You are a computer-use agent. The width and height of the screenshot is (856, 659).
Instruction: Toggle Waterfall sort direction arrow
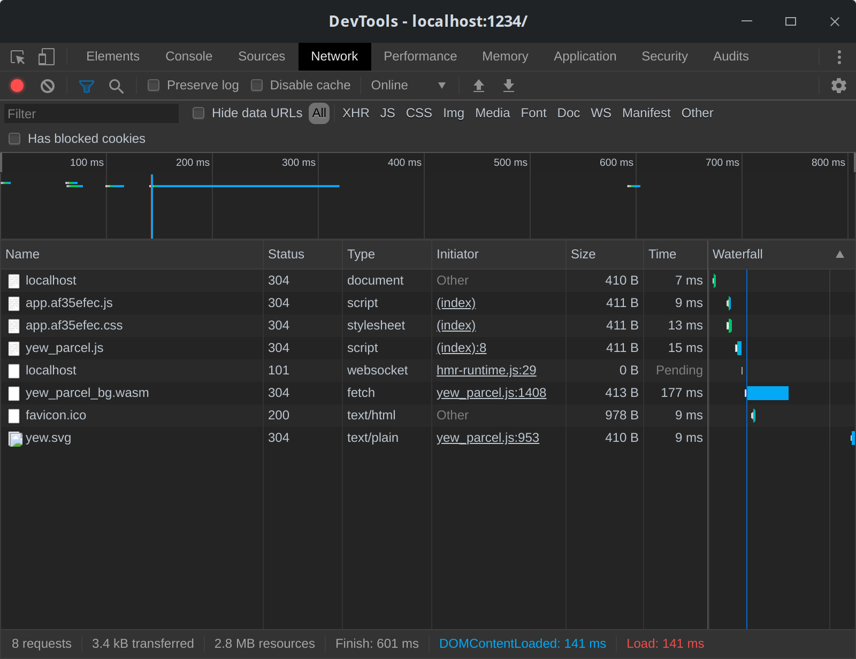click(x=840, y=255)
